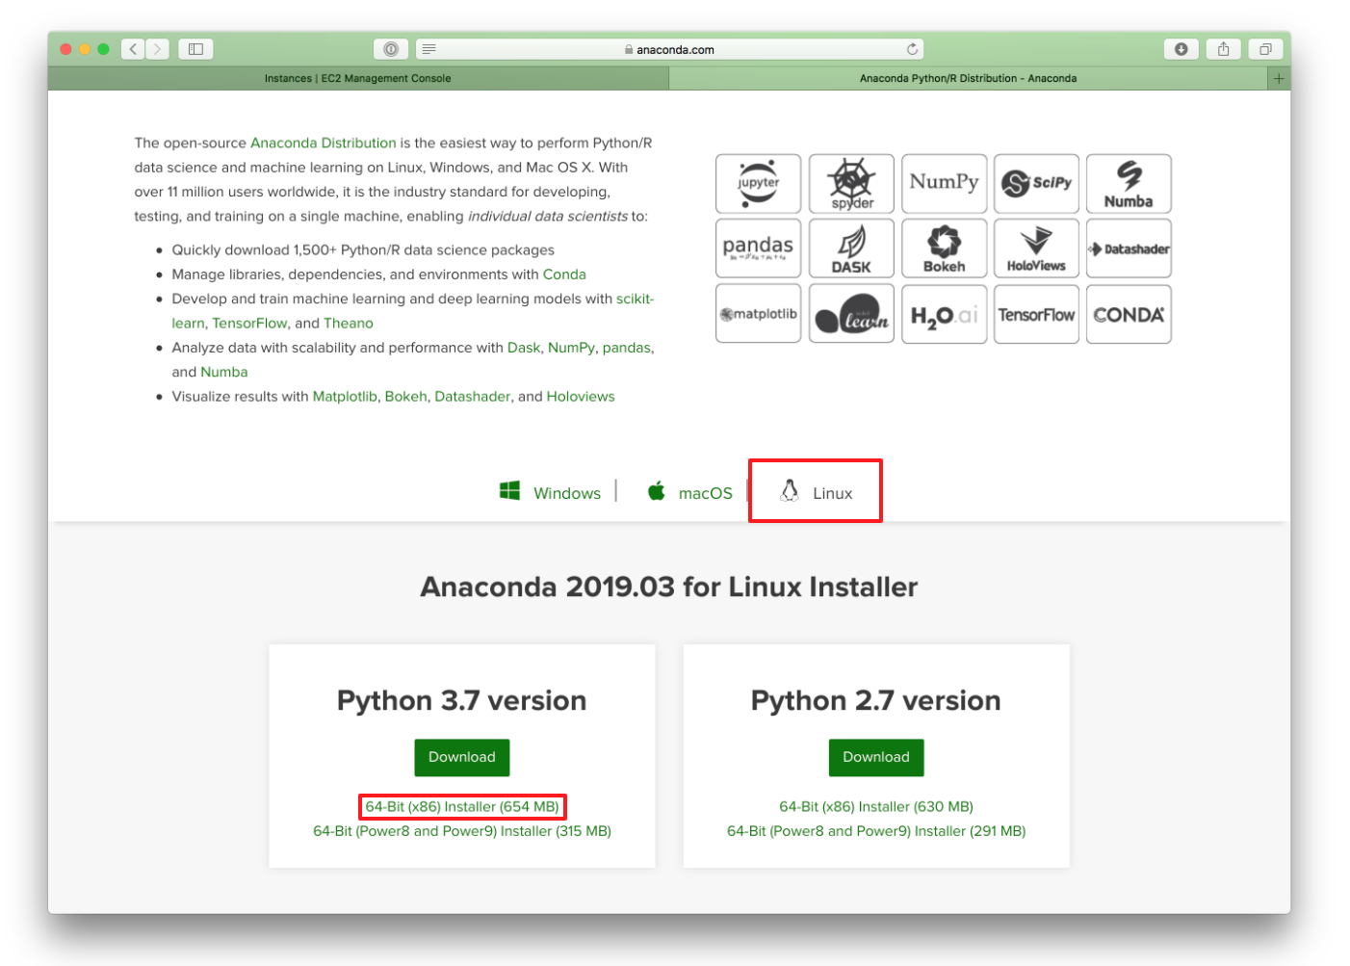1350x966 pixels.
Task: Click the CONDA logo tile
Action: [x=1129, y=314]
